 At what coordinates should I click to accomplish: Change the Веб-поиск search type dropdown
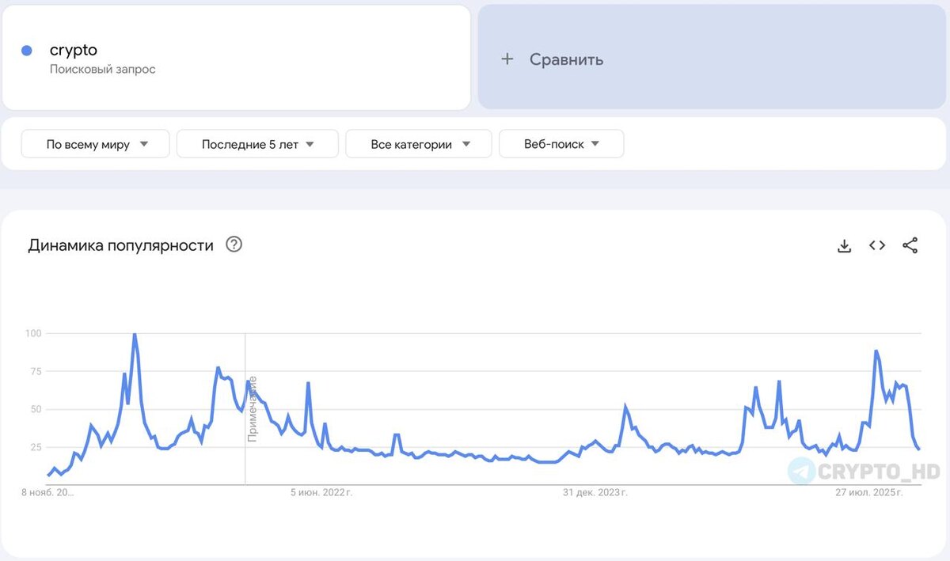click(561, 144)
